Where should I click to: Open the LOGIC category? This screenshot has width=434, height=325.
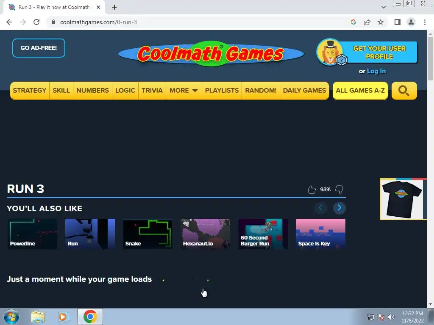click(x=125, y=91)
